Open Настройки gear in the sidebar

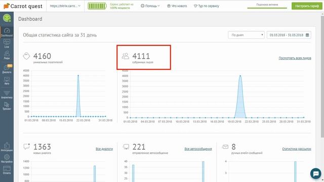(7, 158)
